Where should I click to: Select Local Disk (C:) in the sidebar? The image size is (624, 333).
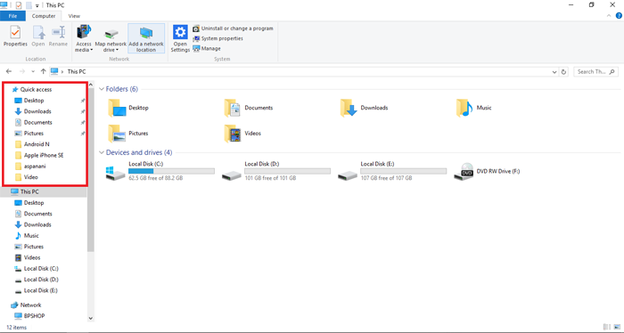click(x=41, y=269)
